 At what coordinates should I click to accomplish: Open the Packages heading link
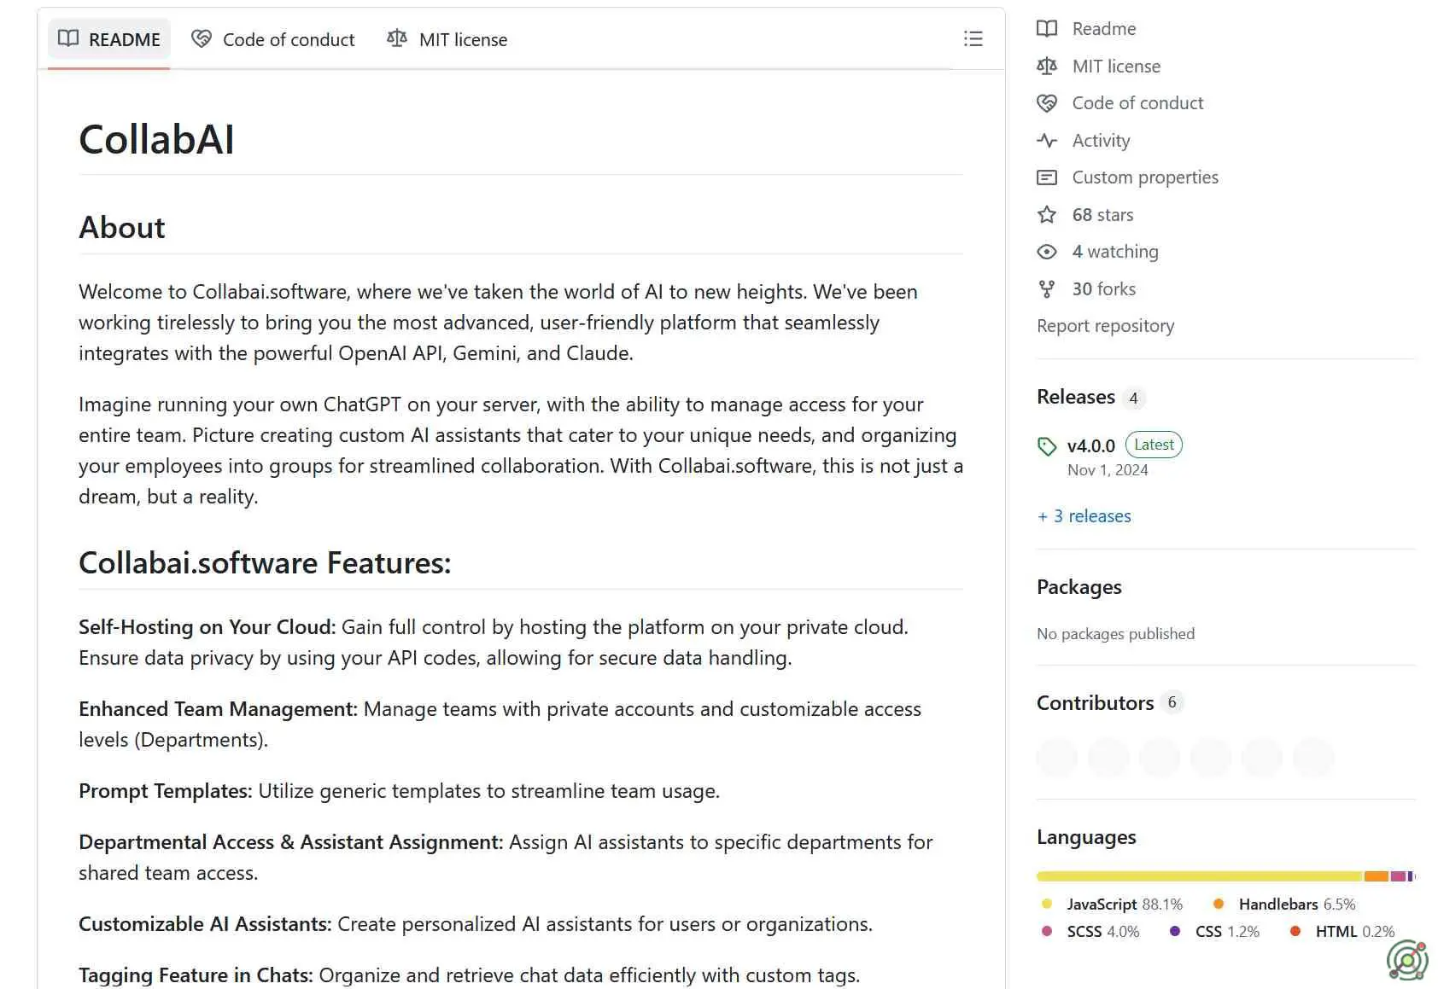coord(1078,587)
